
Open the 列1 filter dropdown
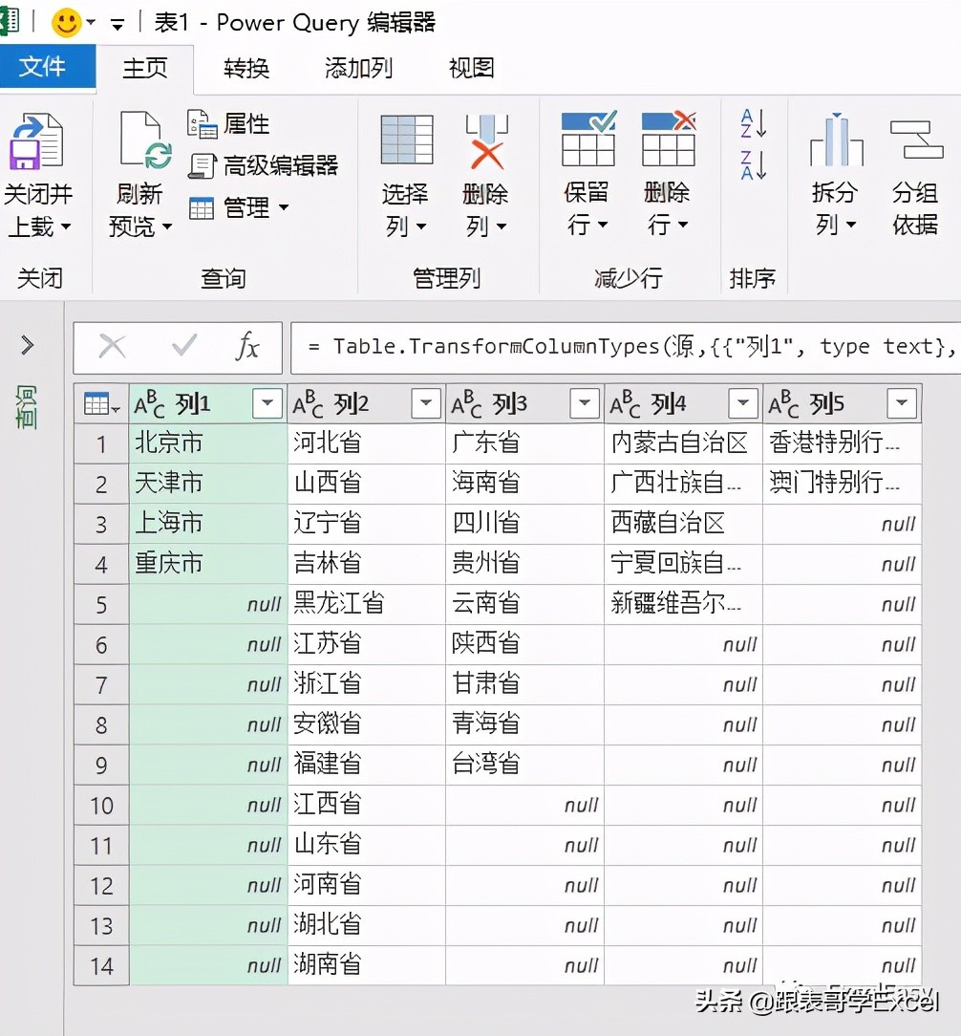coord(267,403)
